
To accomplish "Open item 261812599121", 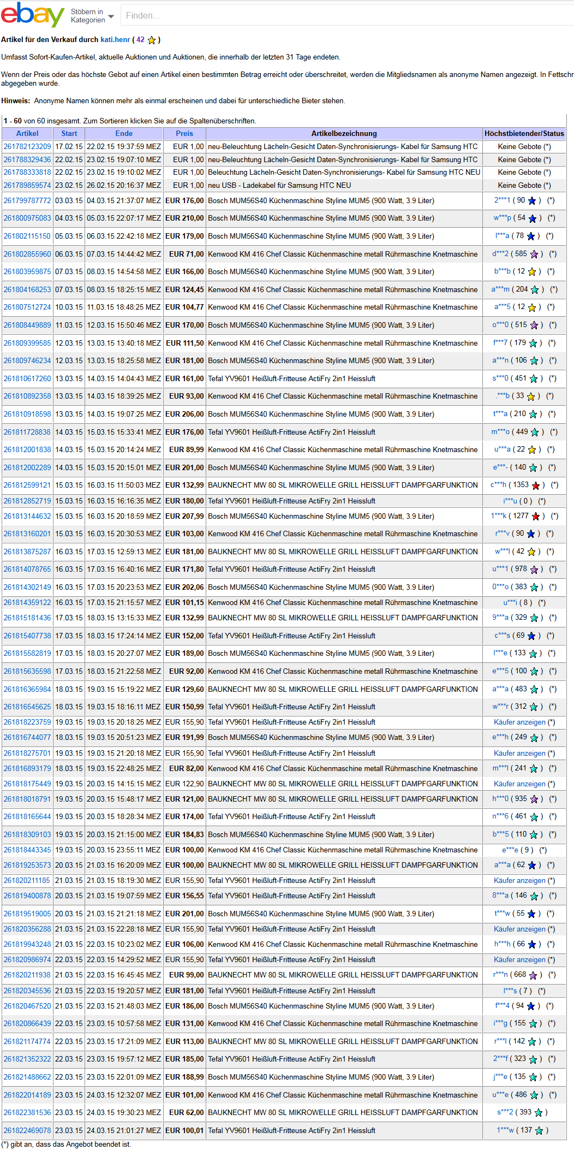I will coord(27,485).
